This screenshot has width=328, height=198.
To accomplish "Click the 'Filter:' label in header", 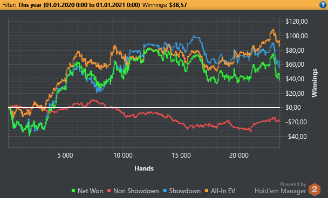I will pos(9,5).
